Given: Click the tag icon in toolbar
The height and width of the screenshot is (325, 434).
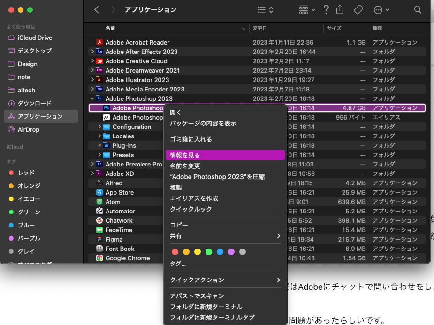Looking at the screenshot, I should pyautogui.click(x=358, y=10).
